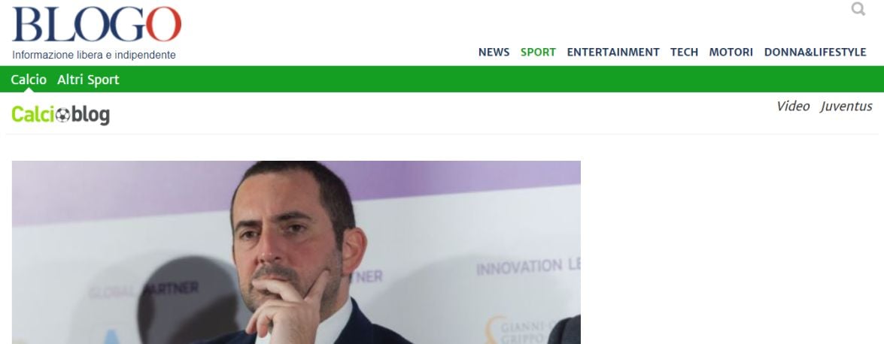This screenshot has width=884, height=344.
Task: Click the 'Informazione libera e indipendente' tagline
Action: click(94, 55)
